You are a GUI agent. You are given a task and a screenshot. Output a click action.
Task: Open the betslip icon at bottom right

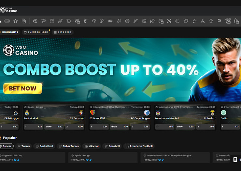[x=235, y=160]
